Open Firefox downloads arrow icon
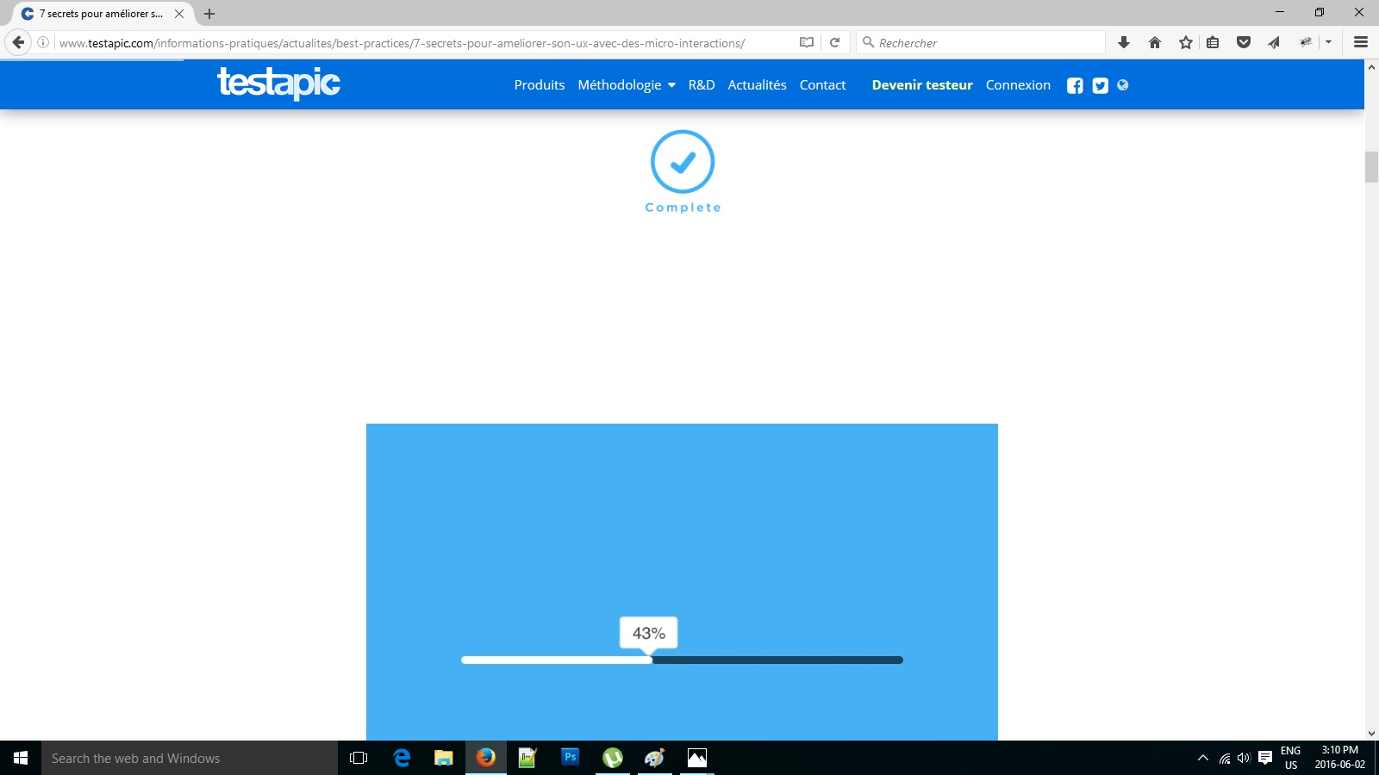The height and width of the screenshot is (775, 1379). coord(1124,42)
